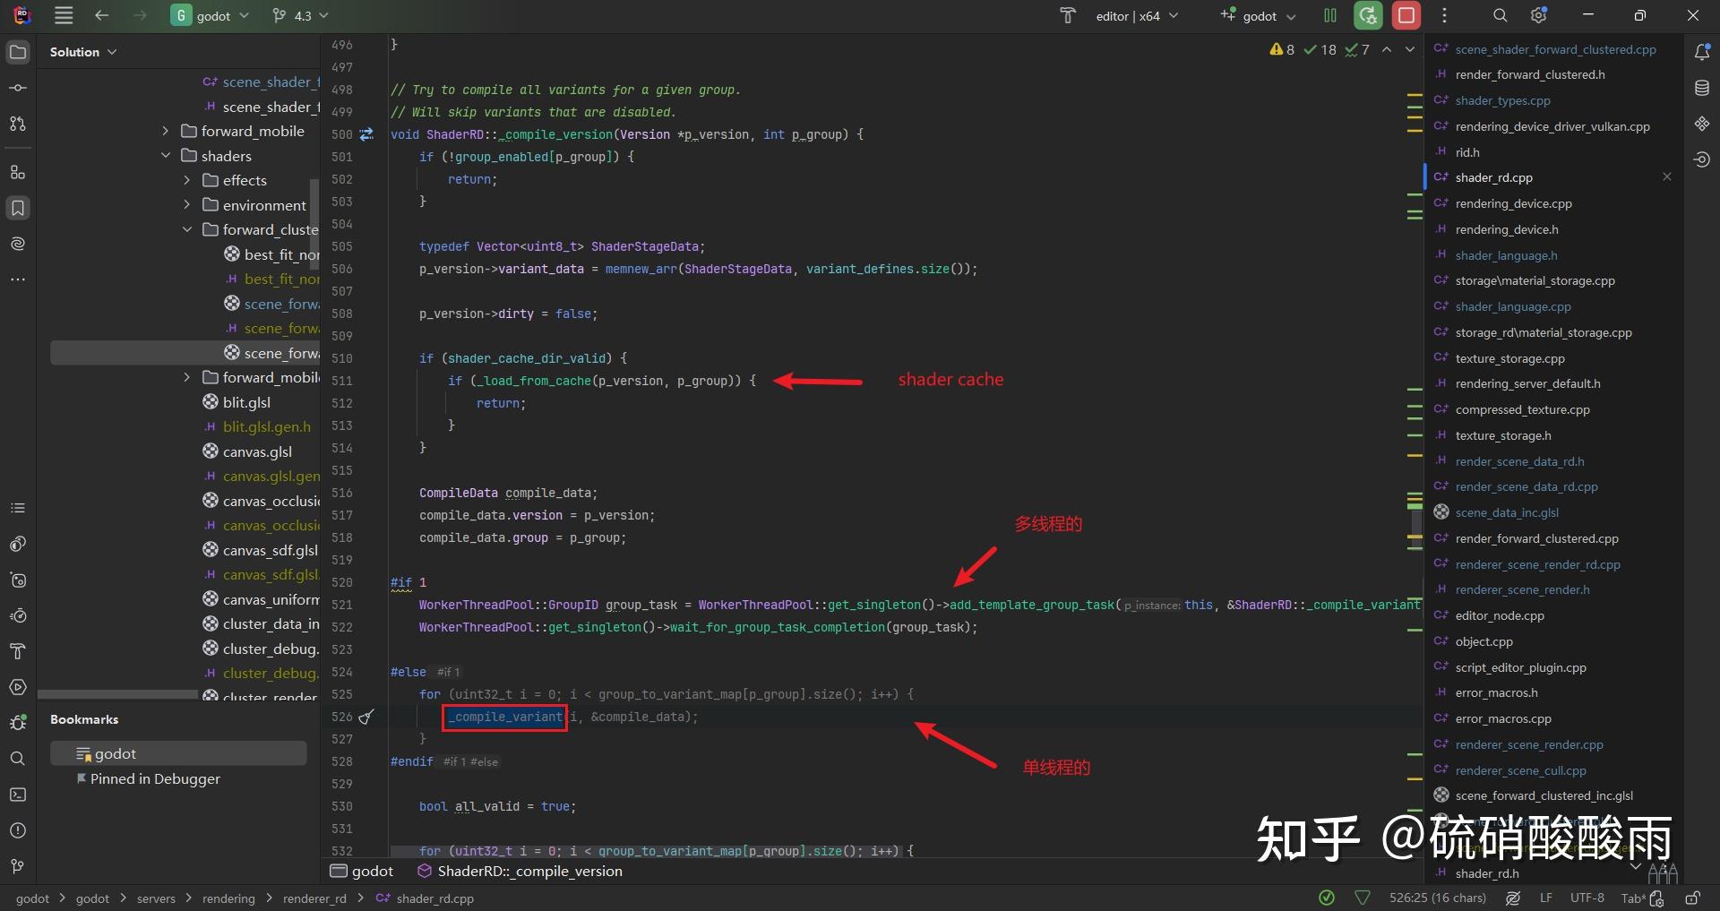
Task: Click the rendering breadcrumb in the status bar
Action: pos(228,898)
